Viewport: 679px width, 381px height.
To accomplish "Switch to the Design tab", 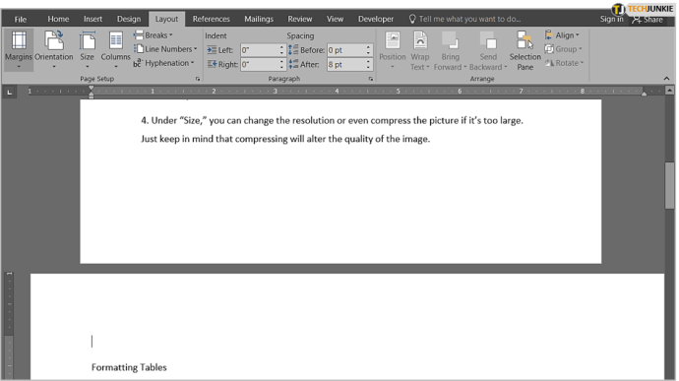I will point(129,19).
